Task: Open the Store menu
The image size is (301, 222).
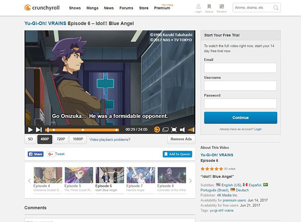Action: click(x=144, y=8)
